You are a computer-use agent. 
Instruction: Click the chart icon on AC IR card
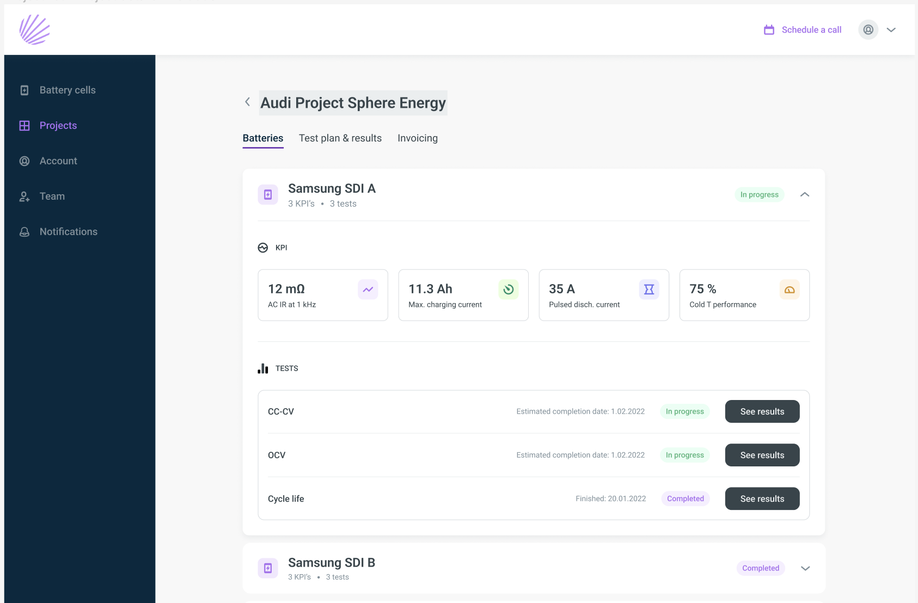[368, 289]
